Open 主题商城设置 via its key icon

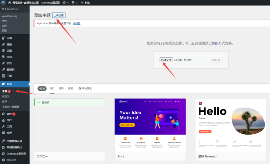click(3, 141)
